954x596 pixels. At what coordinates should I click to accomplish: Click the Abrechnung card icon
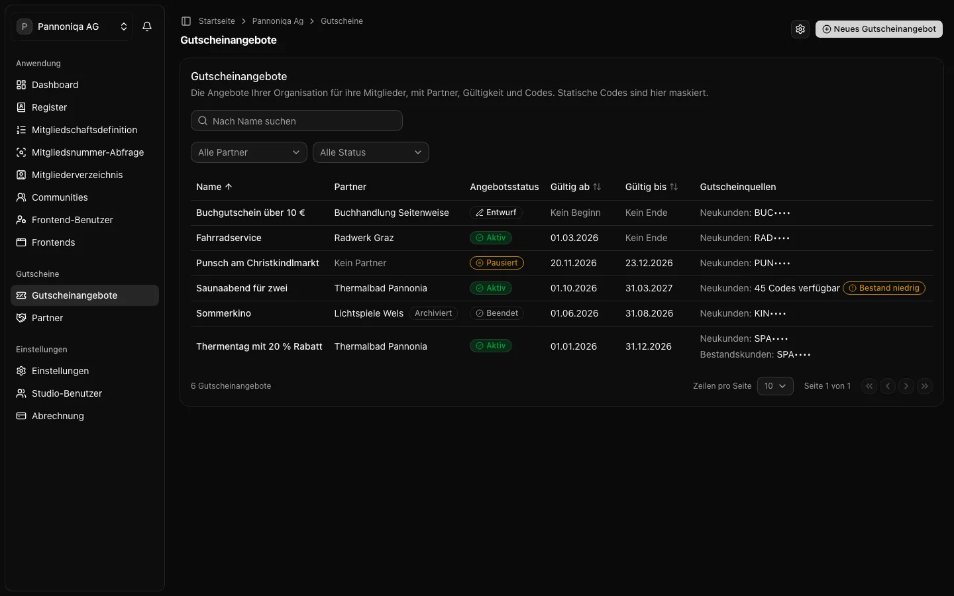pos(21,416)
